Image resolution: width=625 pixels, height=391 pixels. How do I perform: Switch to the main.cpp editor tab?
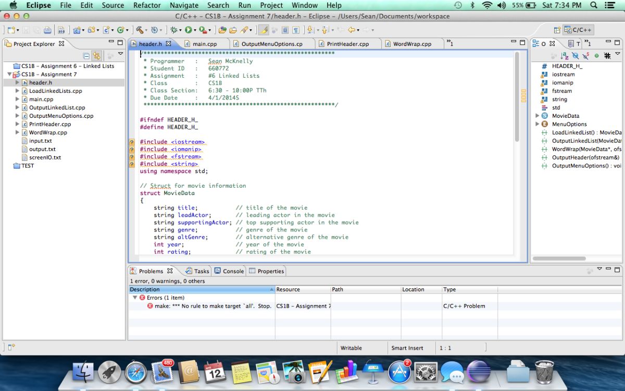[x=204, y=44]
